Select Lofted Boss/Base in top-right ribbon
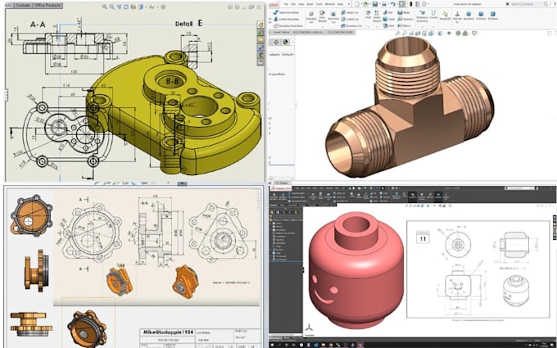Viewport: 557px width, 348px height. pos(287,19)
